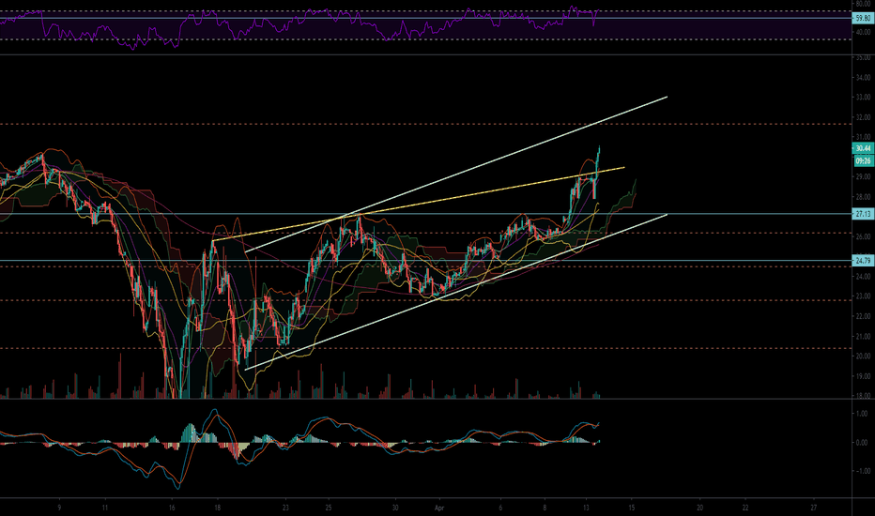The width and height of the screenshot is (875, 516).
Task: Click the 23 date label on the time axis
Action: tap(285, 508)
